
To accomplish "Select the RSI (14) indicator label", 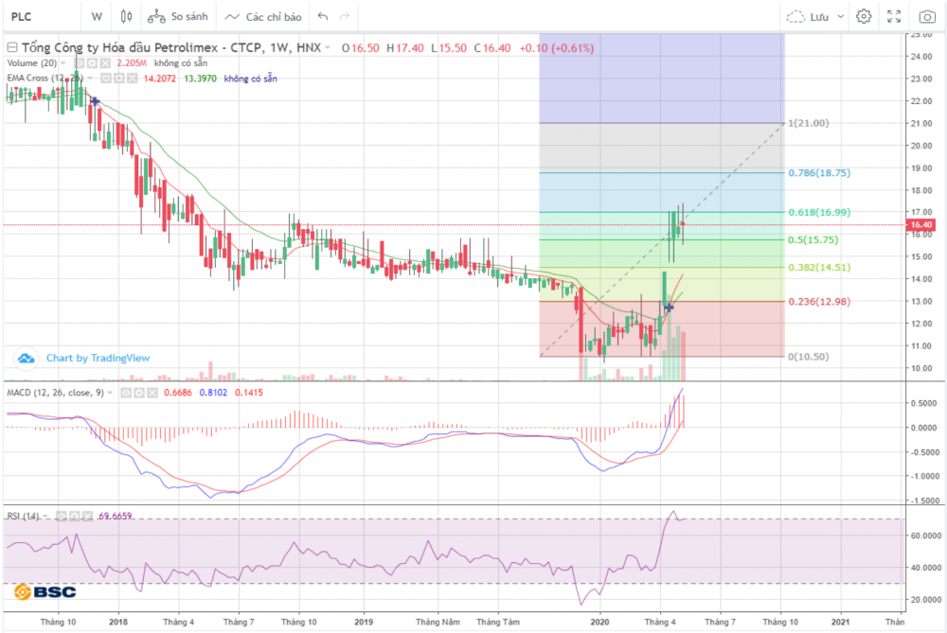I will coord(23,517).
